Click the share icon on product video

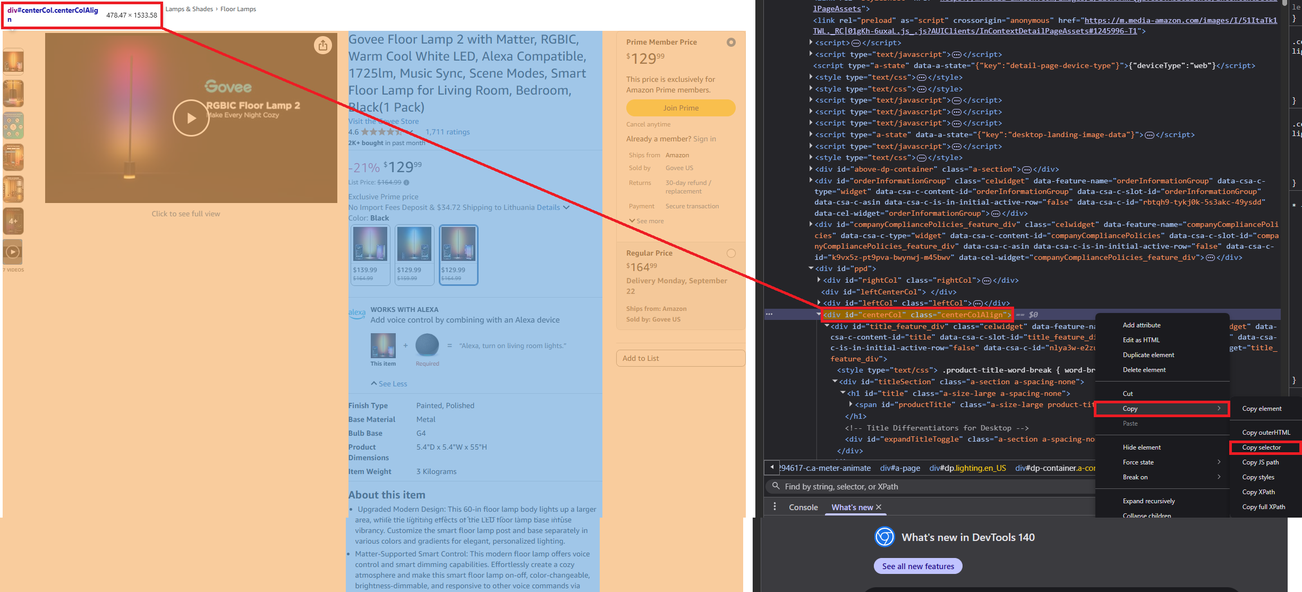pyautogui.click(x=322, y=45)
